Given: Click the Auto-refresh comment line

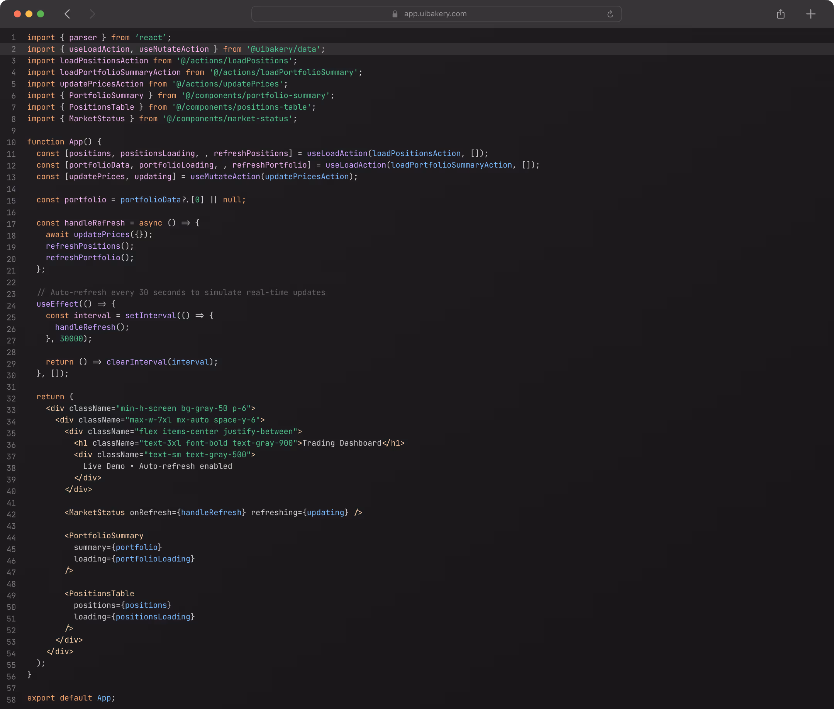Looking at the screenshot, I should (181, 293).
